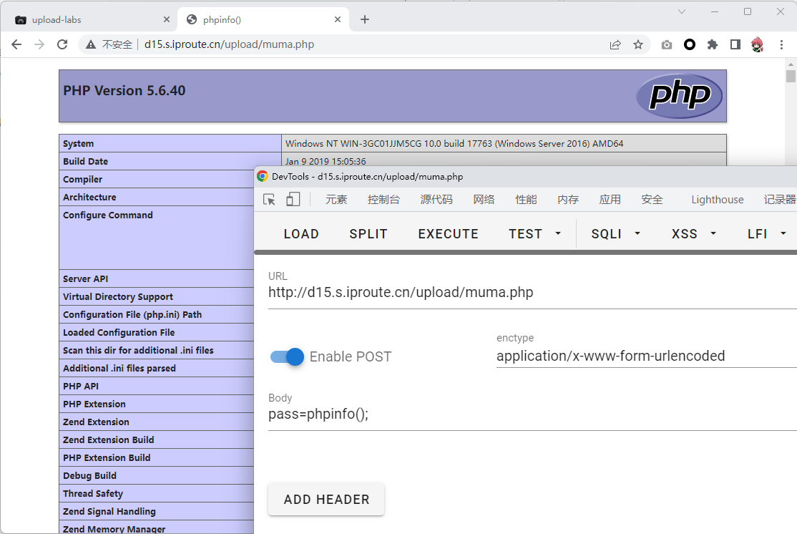The height and width of the screenshot is (534, 797).
Task: Open the browser side panel icon
Action: tap(735, 44)
